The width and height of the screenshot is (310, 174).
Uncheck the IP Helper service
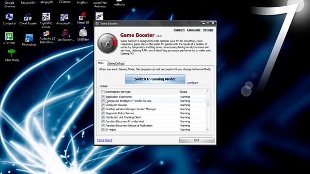103,130
